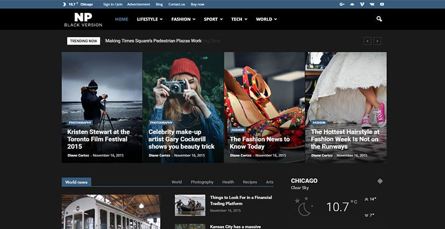Viewport: 445px width, 229px height.
Task: Click the NP Black Version logo
Action: (83, 20)
